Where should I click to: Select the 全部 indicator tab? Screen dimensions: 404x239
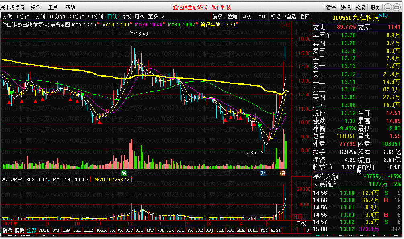click(x=31, y=230)
